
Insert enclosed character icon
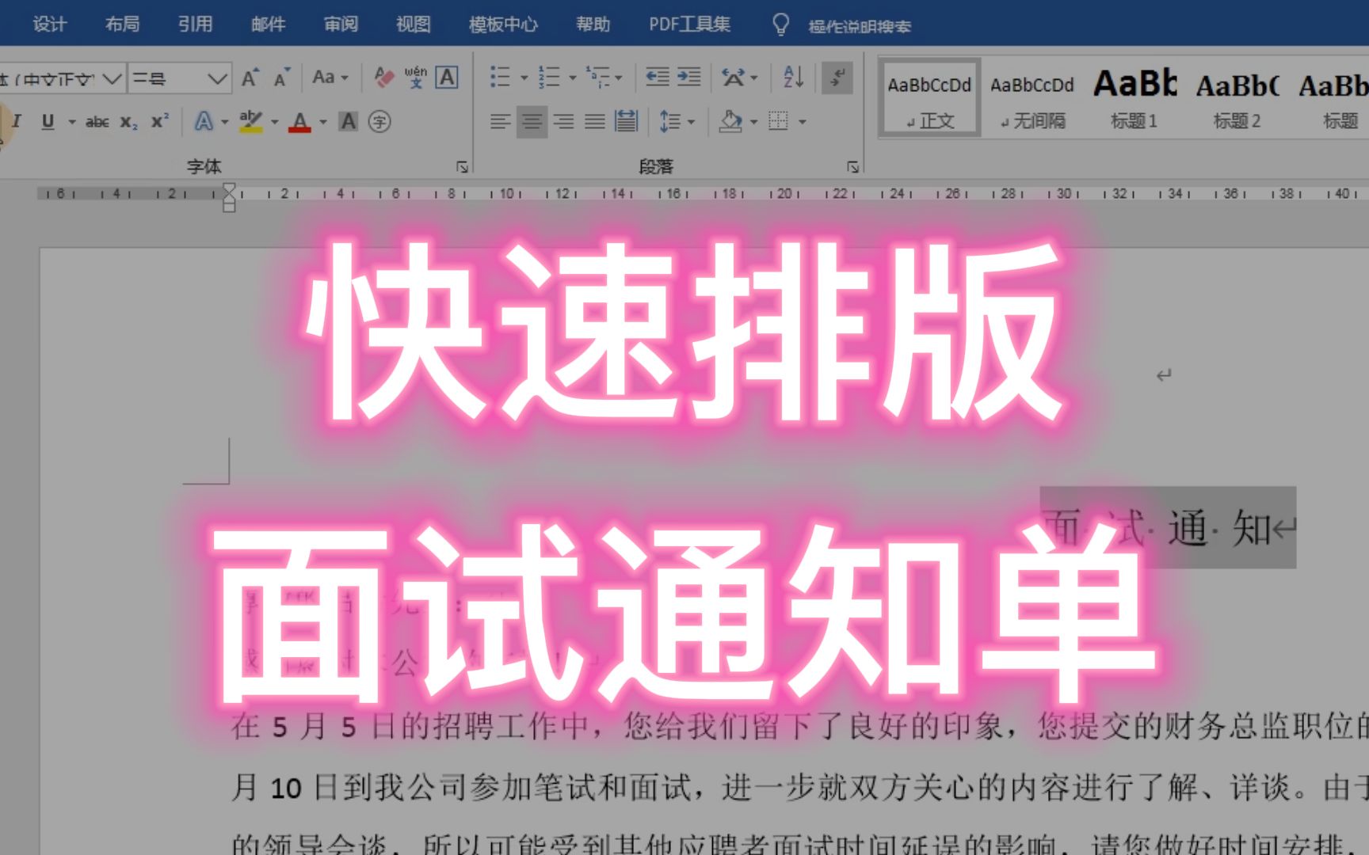pos(379,122)
